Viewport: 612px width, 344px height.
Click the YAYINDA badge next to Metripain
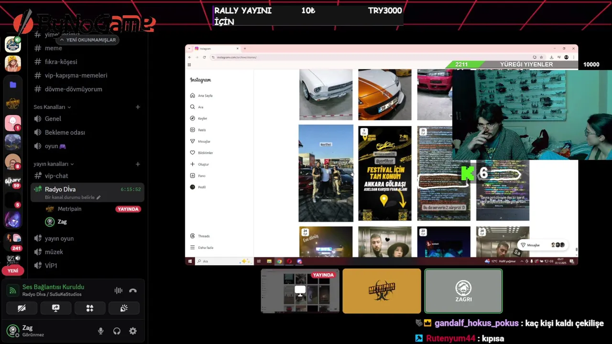128,209
